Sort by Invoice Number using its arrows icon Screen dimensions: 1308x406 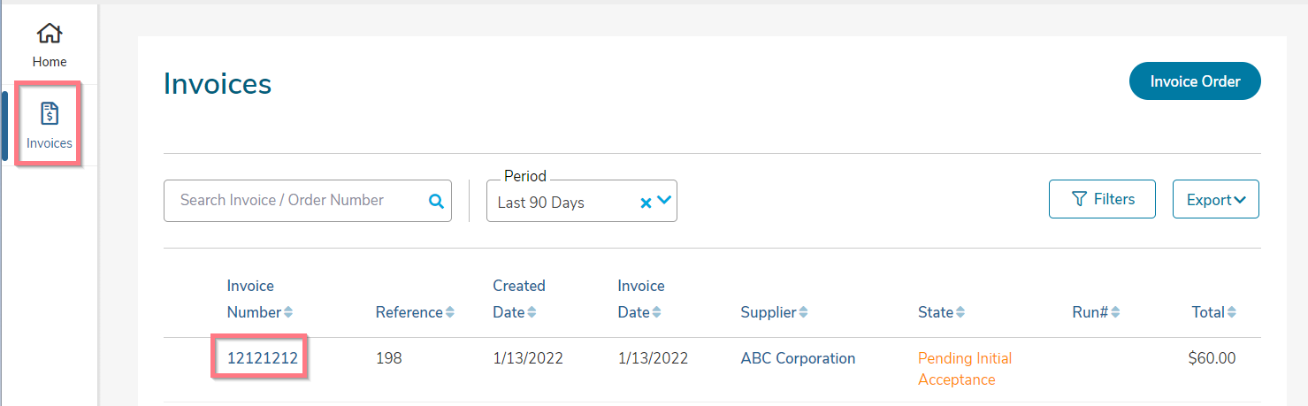(288, 312)
